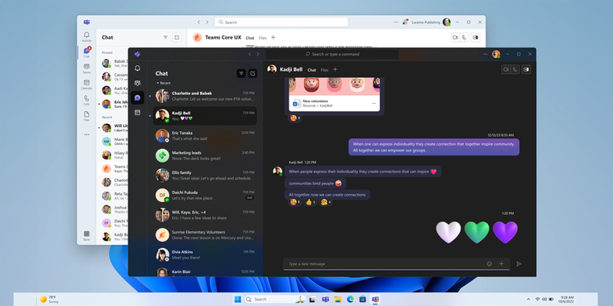Filter chats in light Teams window

[x=165, y=38]
